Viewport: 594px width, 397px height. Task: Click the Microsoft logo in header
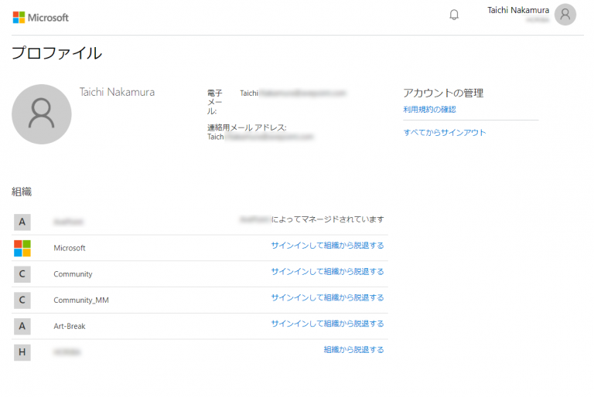coord(41,17)
